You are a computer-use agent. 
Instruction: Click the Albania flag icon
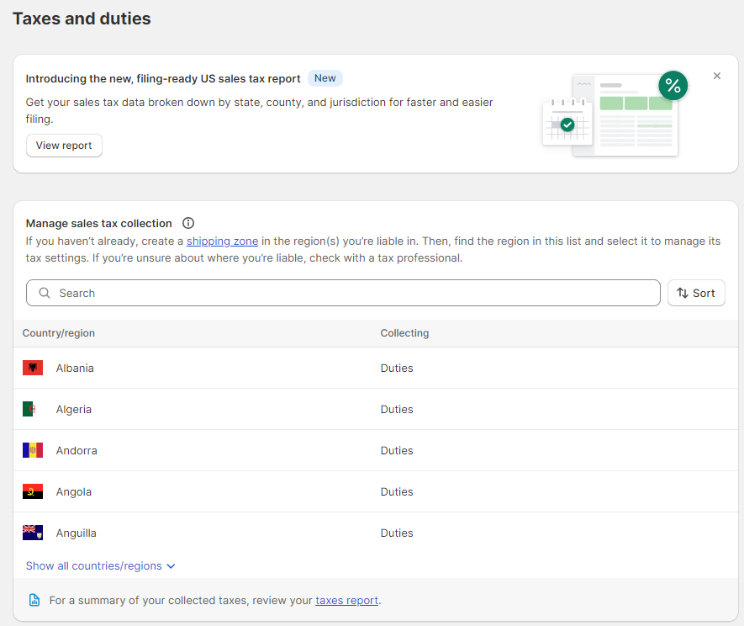click(33, 368)
